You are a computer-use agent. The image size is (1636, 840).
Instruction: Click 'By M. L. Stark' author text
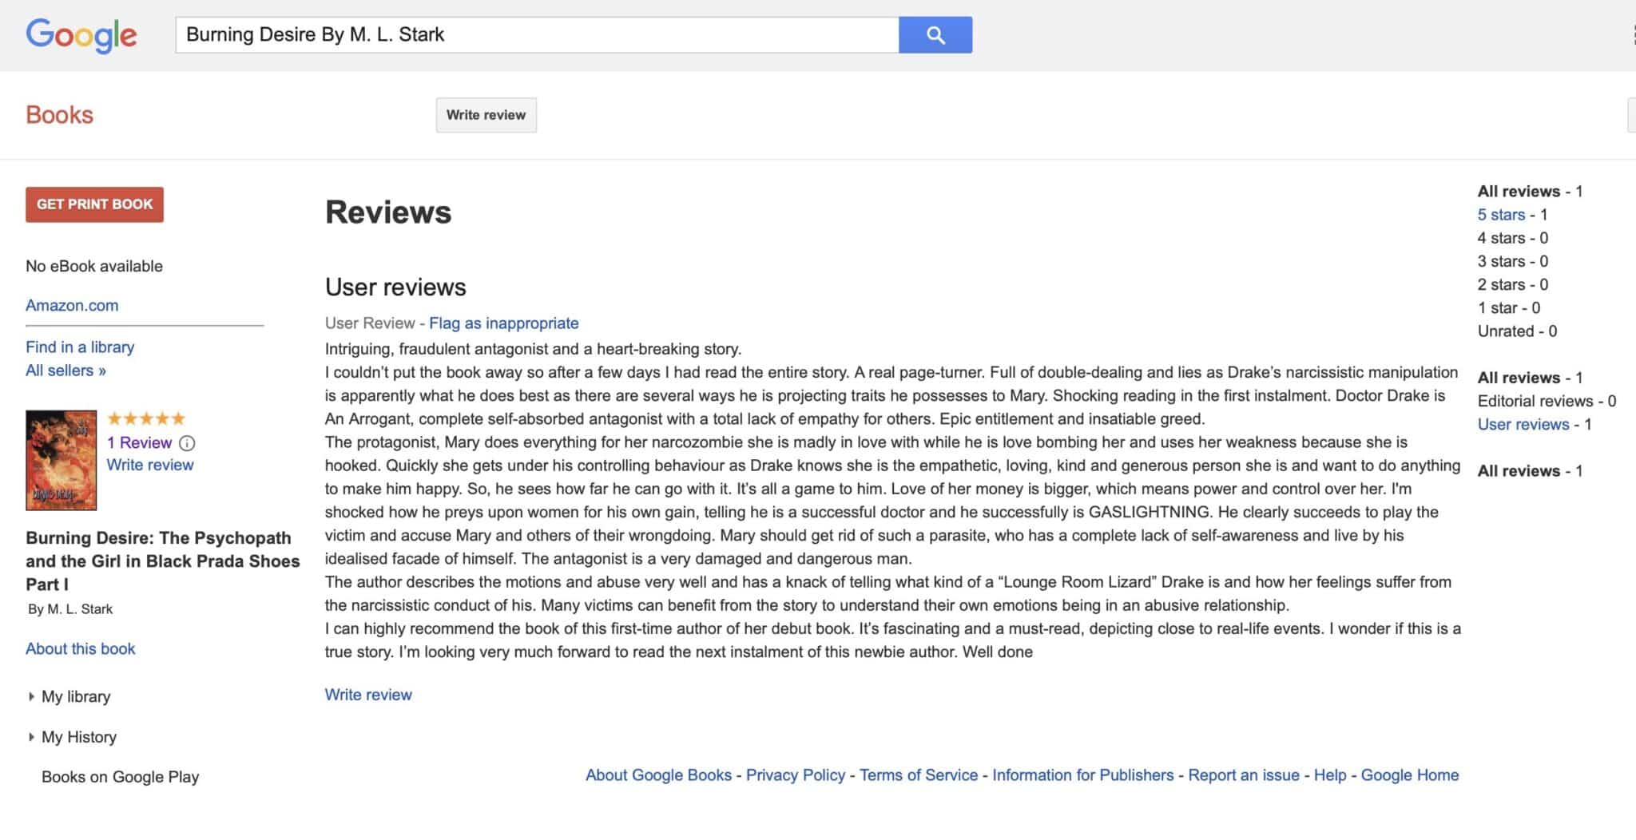(70, 609)
